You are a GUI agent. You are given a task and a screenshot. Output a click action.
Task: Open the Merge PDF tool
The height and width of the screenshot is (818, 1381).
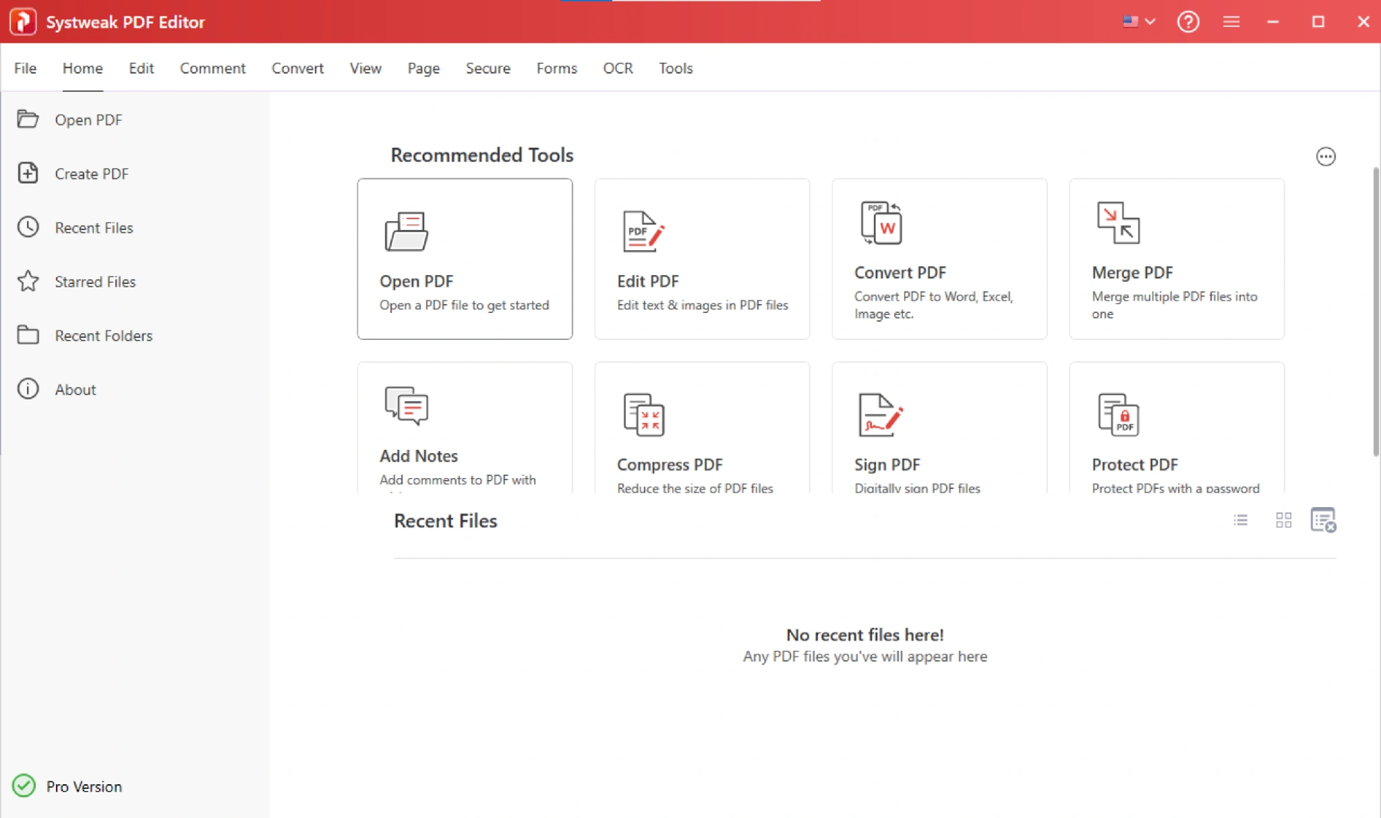click(x=1175, y=259)
